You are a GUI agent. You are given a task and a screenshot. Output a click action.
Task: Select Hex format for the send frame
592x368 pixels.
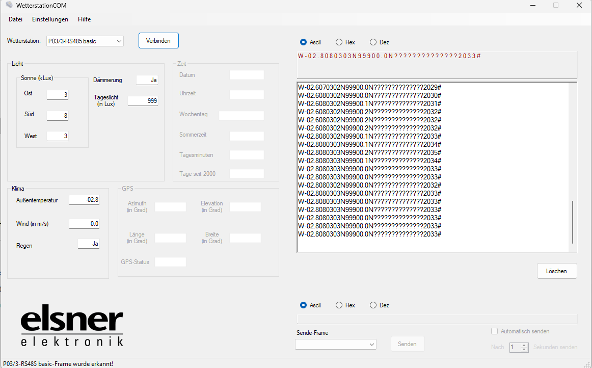click(339, 305)
